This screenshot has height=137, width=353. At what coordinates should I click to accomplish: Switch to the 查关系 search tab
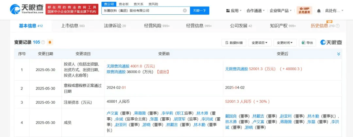coord(138,4)
